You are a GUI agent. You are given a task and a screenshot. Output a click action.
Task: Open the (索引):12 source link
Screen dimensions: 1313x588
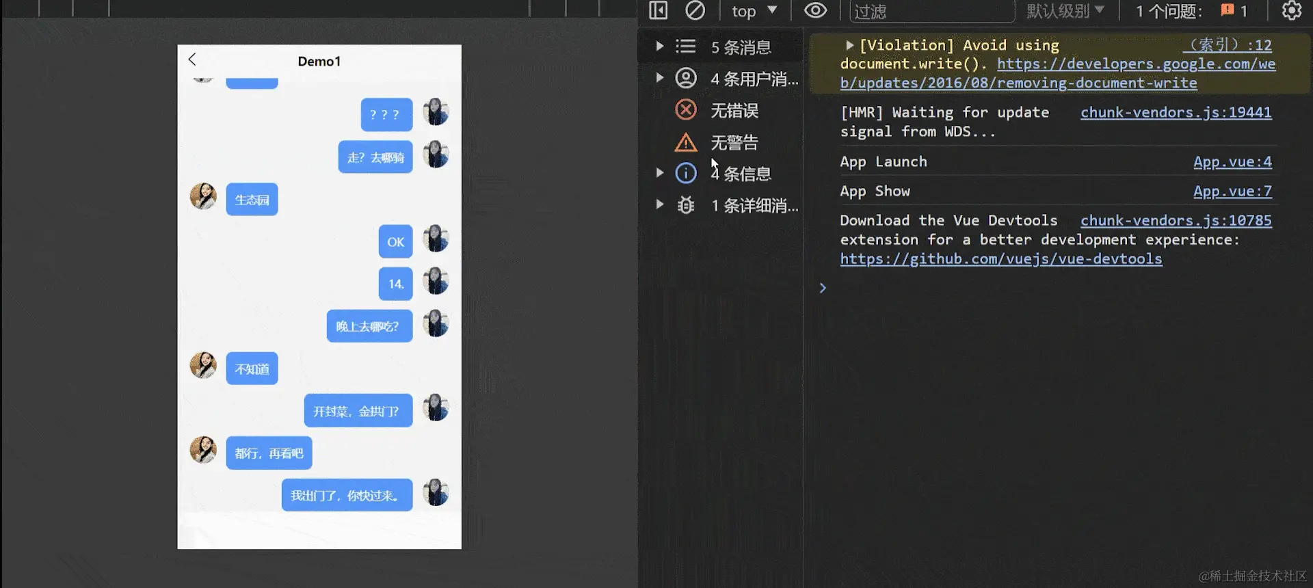tap(1228, 45)
